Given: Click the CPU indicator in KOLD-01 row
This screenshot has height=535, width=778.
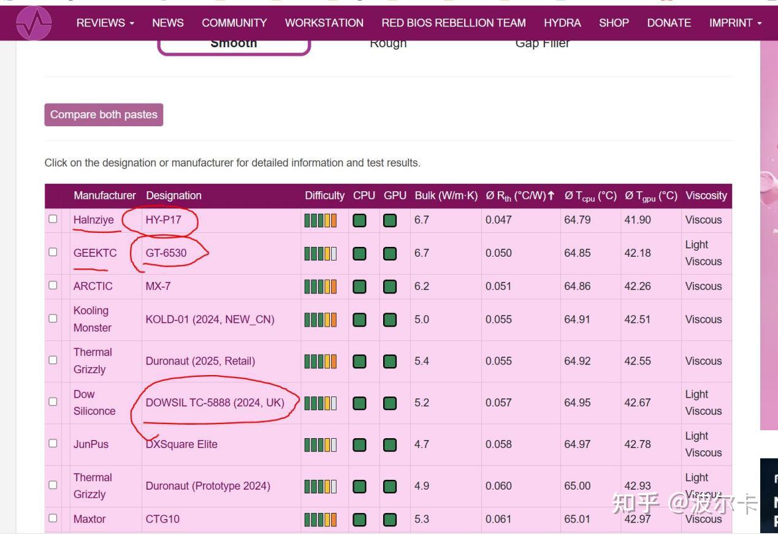Looking at the screenshot, I should [x=360, y=319].
